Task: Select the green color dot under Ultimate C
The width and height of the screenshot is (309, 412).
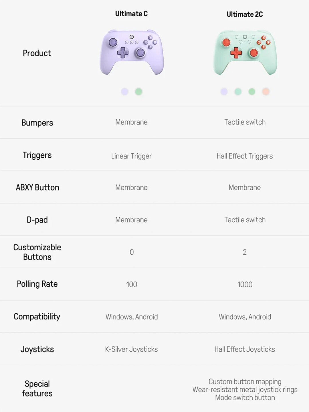Action: (x=138, y=92)
